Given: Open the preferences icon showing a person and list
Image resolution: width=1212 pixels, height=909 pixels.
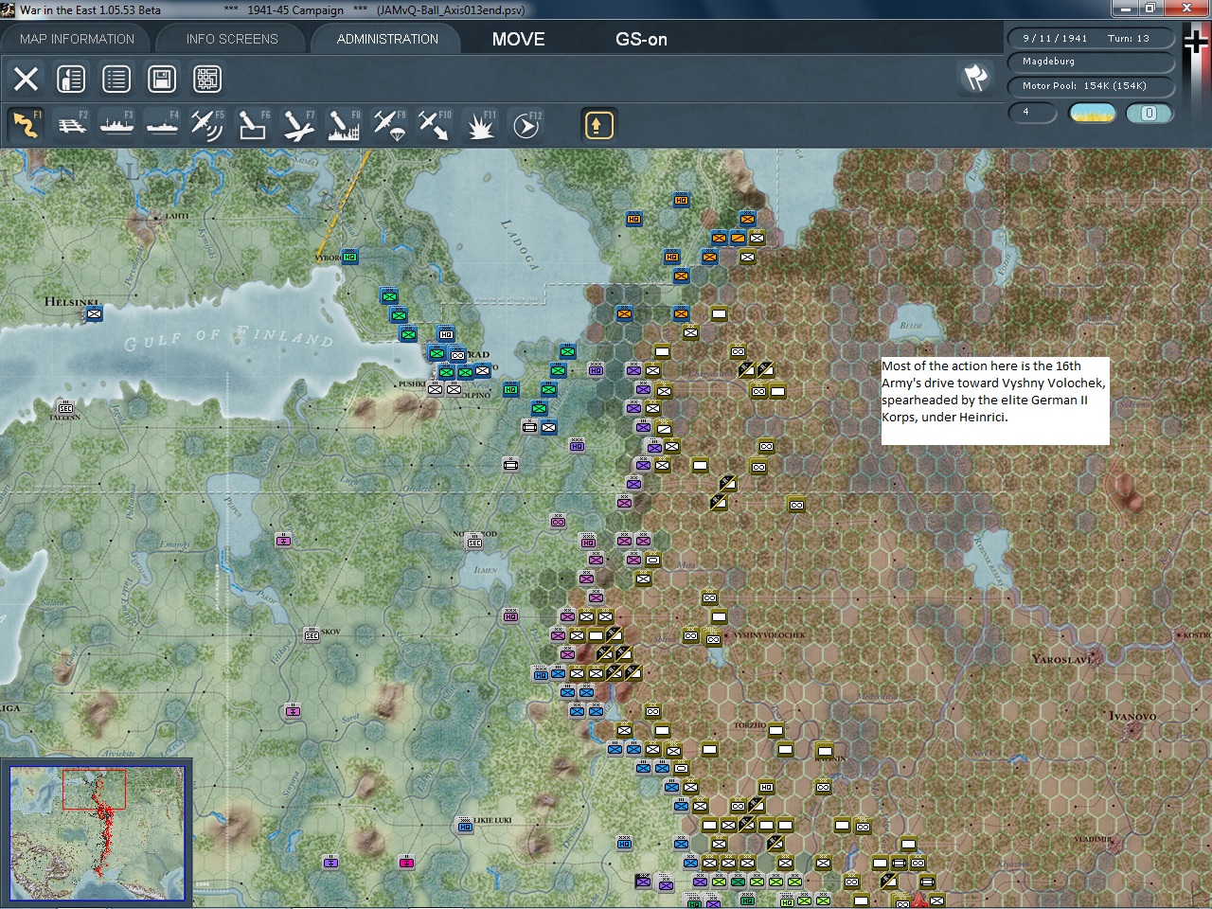Looking at the screenshot, I should (71, 79).
